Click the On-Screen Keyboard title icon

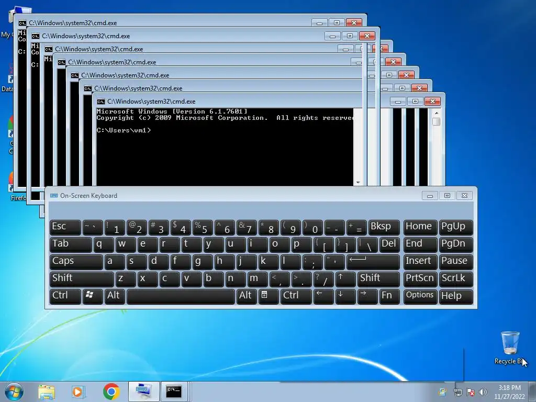click(54, 196)
